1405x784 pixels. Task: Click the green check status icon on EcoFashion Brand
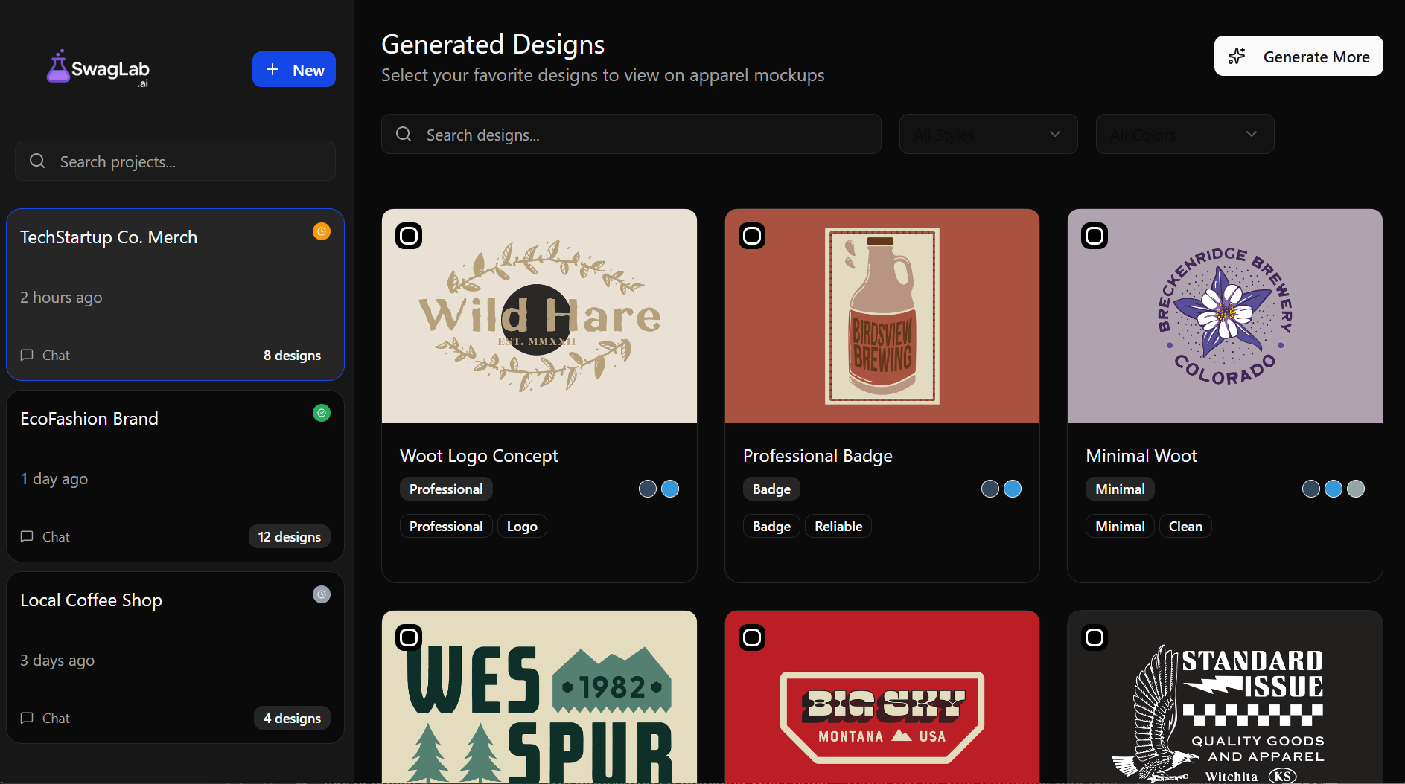pyautogui.click(x=322, y=413)
